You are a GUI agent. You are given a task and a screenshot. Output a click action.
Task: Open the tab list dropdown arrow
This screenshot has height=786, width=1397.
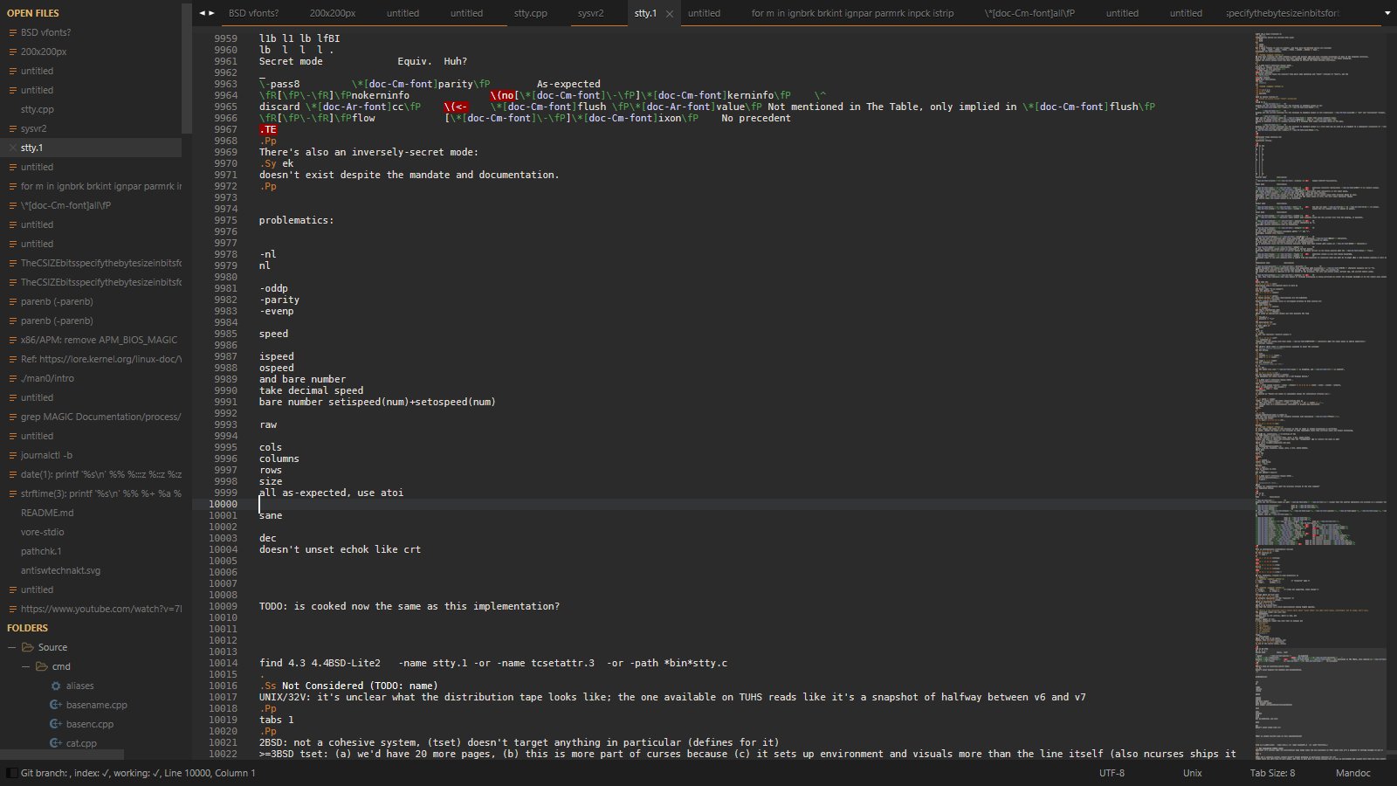[1387, 13]
